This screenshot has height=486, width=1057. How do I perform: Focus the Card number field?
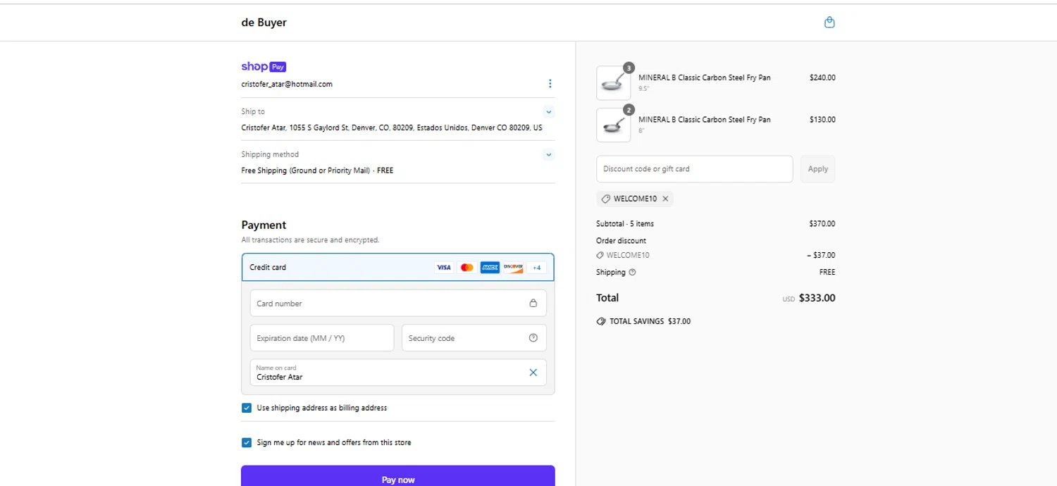(398, 304)
